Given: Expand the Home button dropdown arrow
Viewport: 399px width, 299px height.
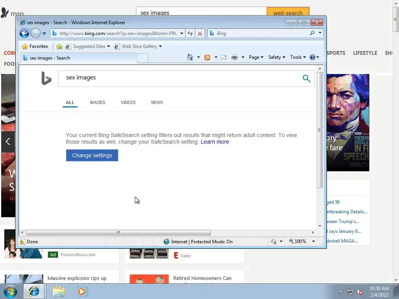Looking at the screenshot, I should click(x=198, y=57).
